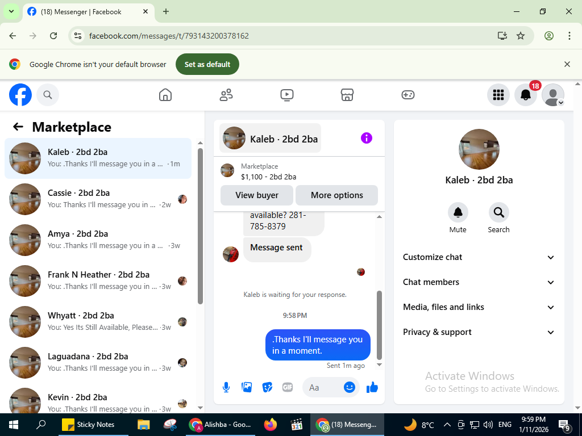582x436 pixels.
Task: Open Windows Start button
Action: [x=14, y=425]
